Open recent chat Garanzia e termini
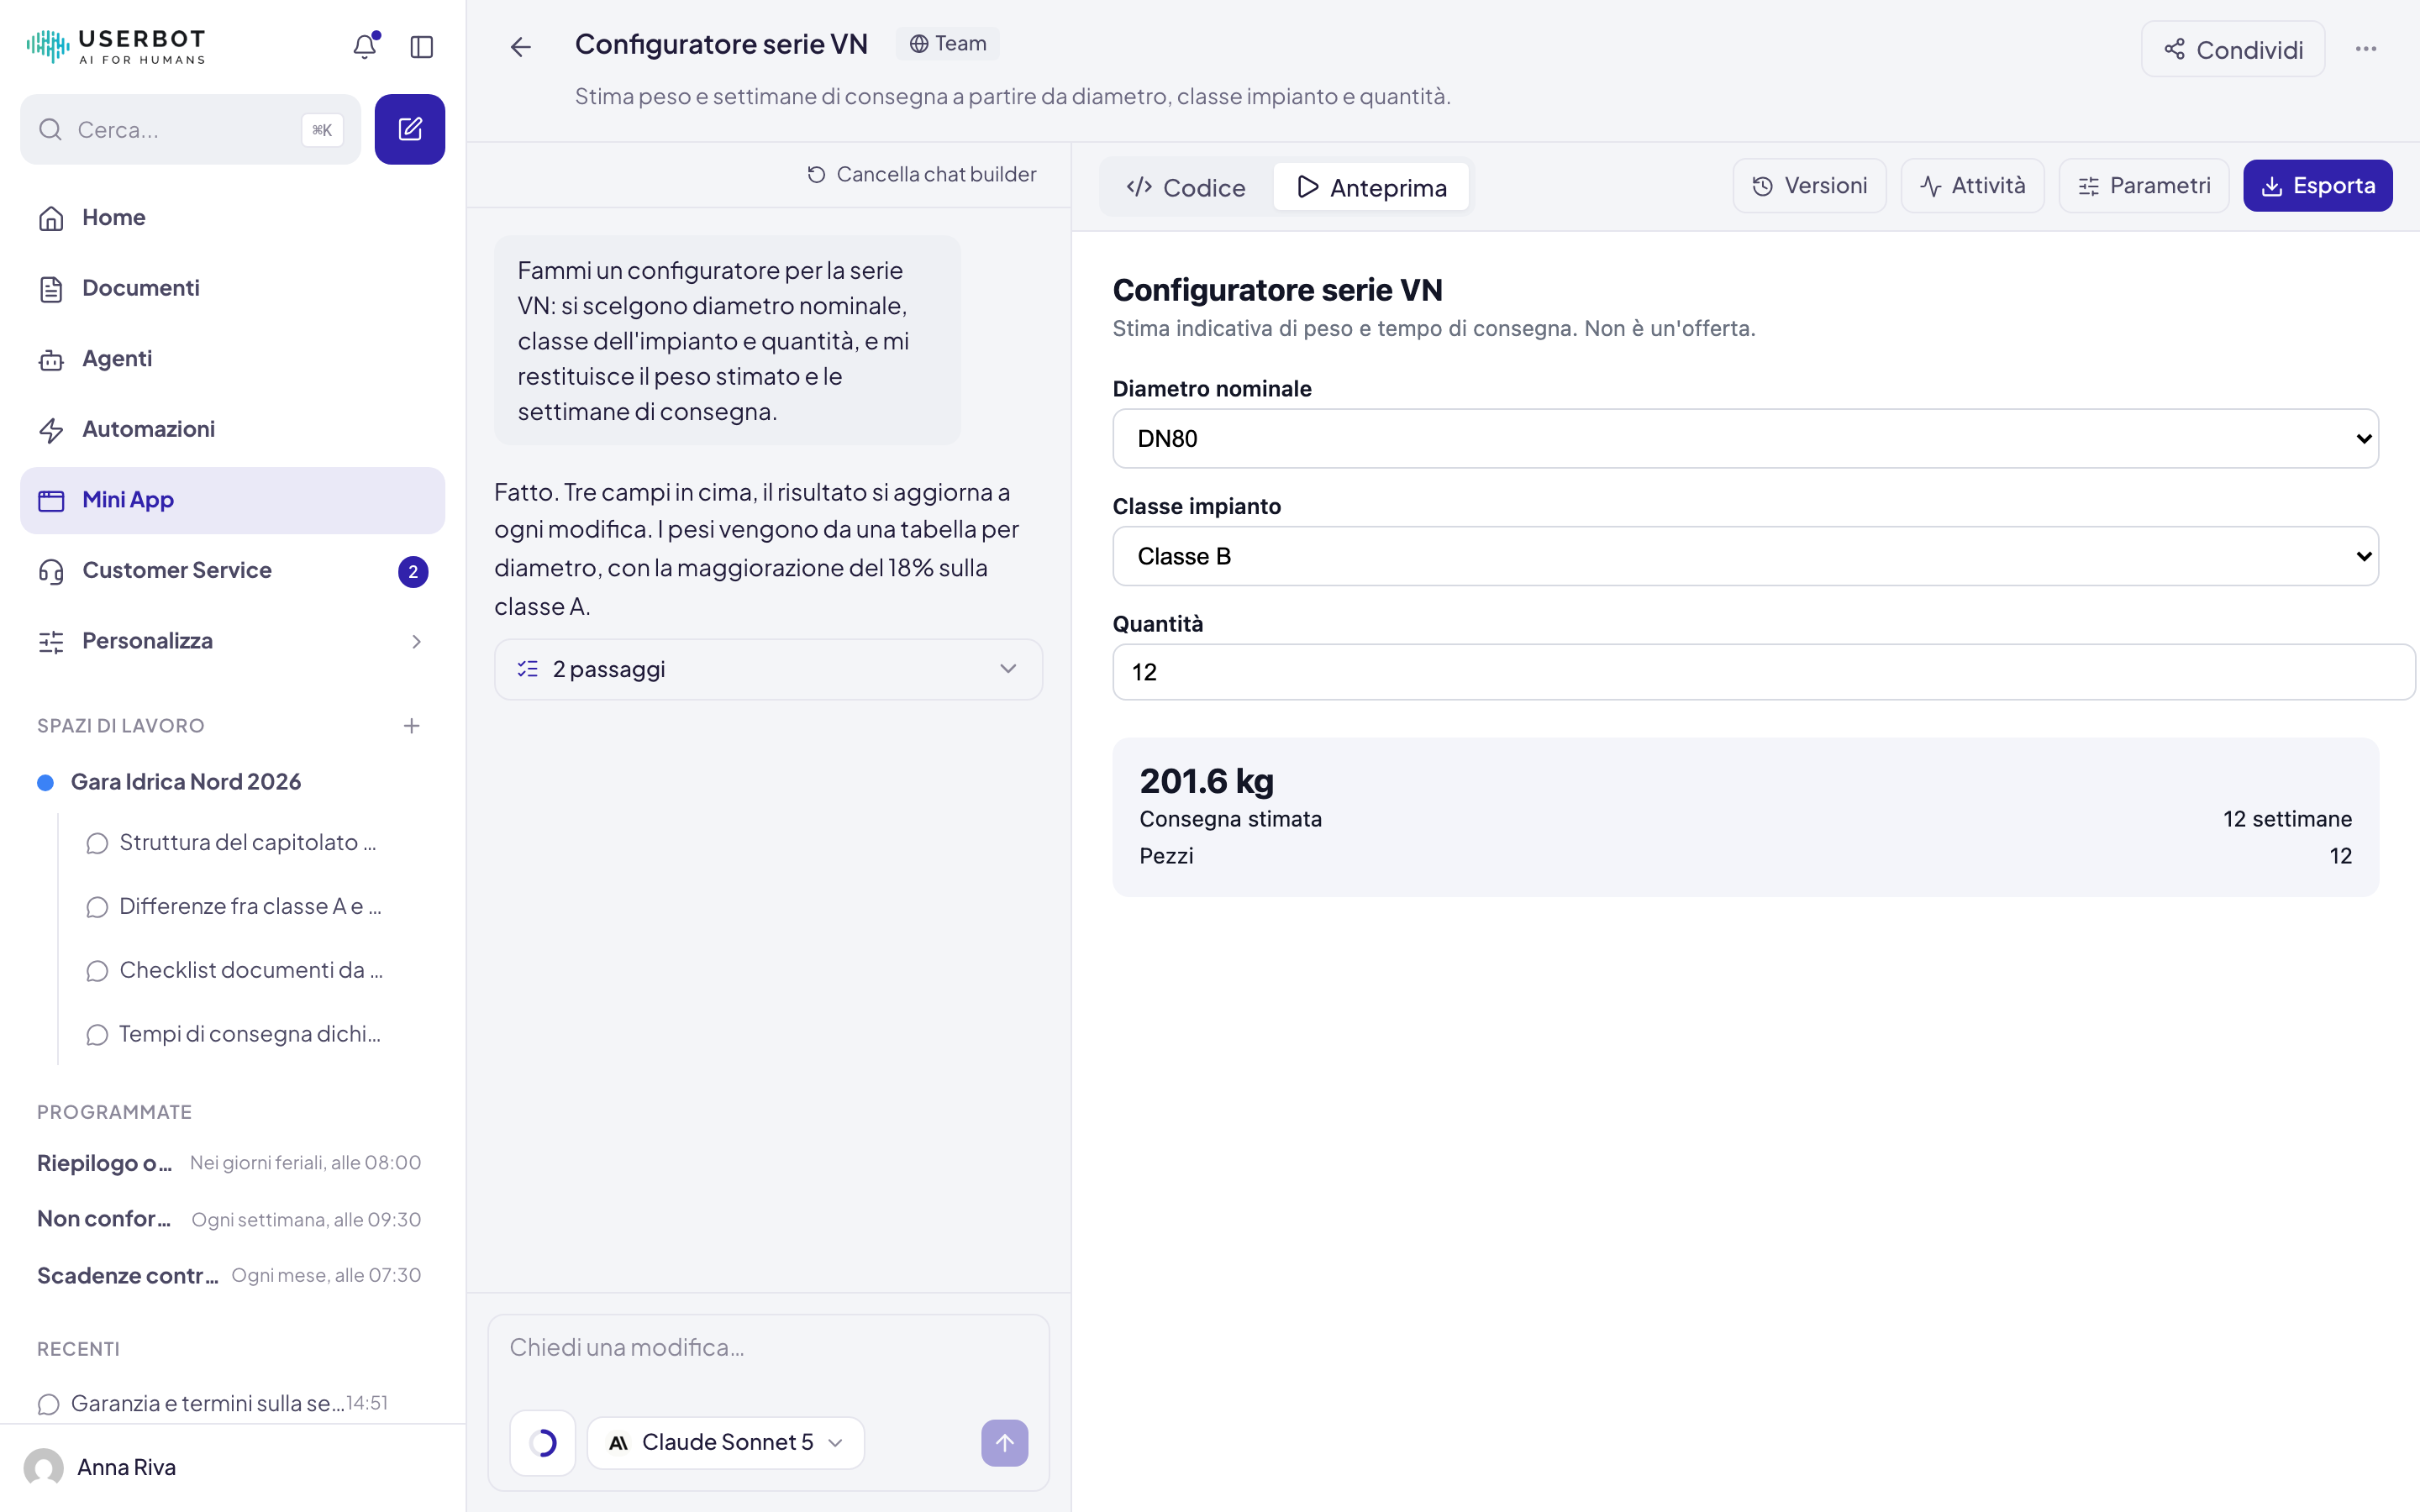2420x1512 pixels. click(213, 1403)
